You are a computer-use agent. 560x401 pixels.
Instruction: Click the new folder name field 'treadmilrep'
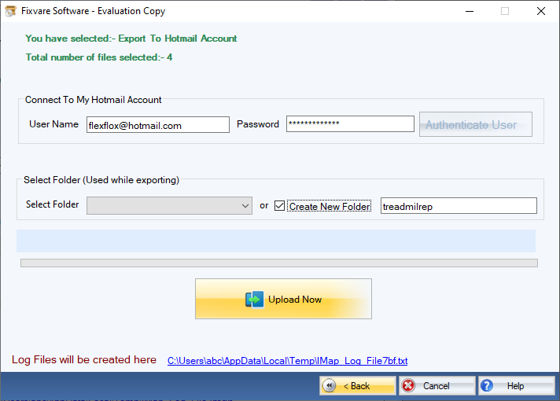[459, 206]
